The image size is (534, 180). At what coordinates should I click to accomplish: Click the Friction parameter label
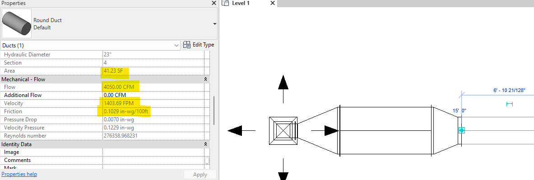point(13,111)
